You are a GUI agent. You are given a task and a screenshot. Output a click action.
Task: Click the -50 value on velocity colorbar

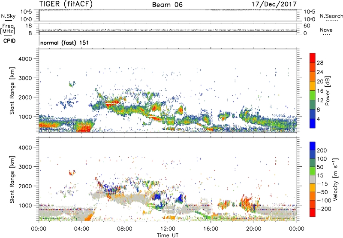323,192
